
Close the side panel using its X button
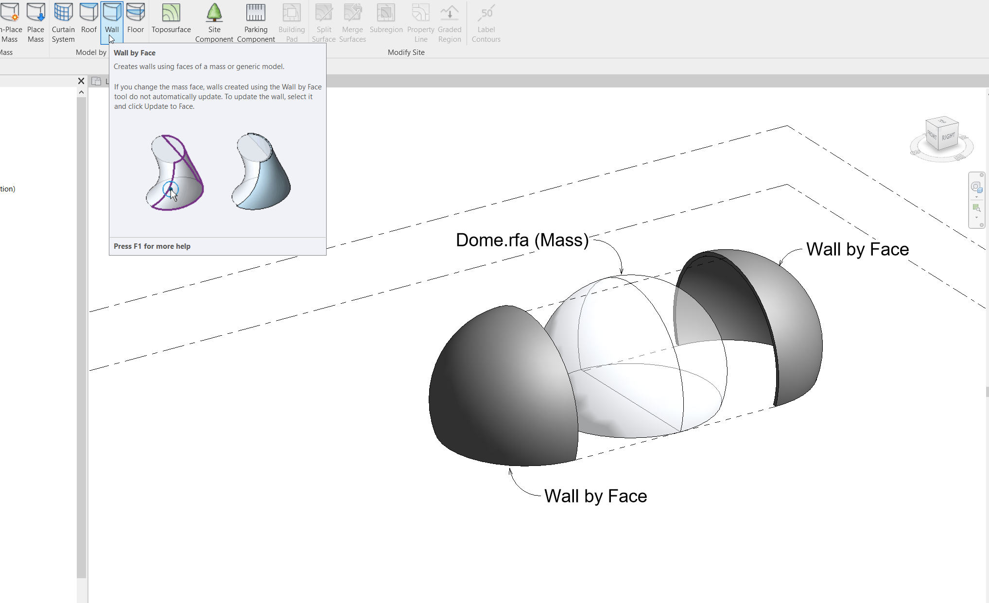coord(81,81)
